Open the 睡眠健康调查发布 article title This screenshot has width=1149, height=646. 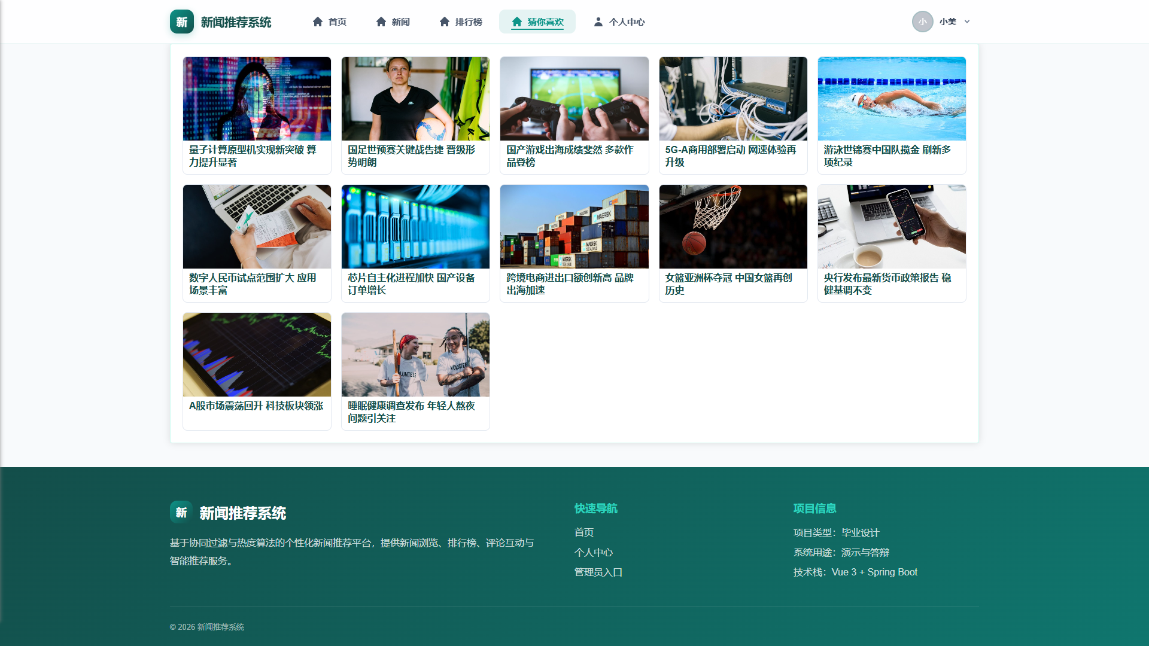(412, 412)
